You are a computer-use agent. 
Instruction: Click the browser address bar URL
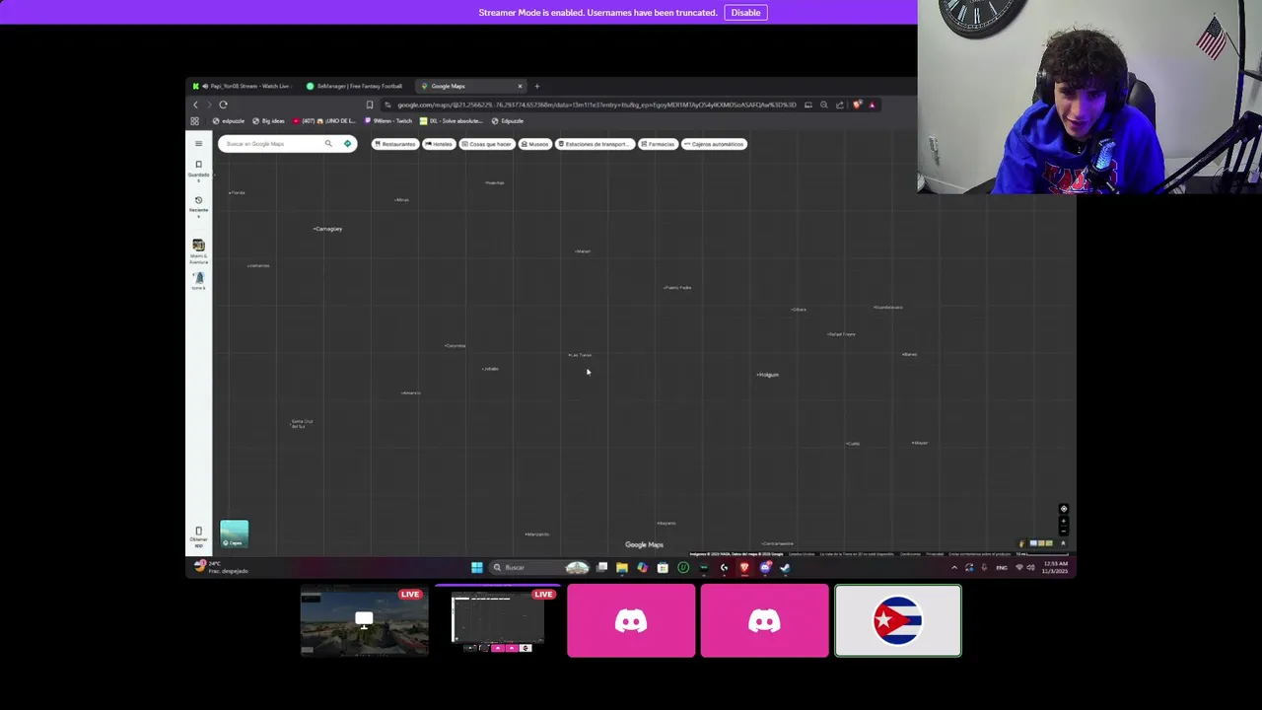(596, 105)
